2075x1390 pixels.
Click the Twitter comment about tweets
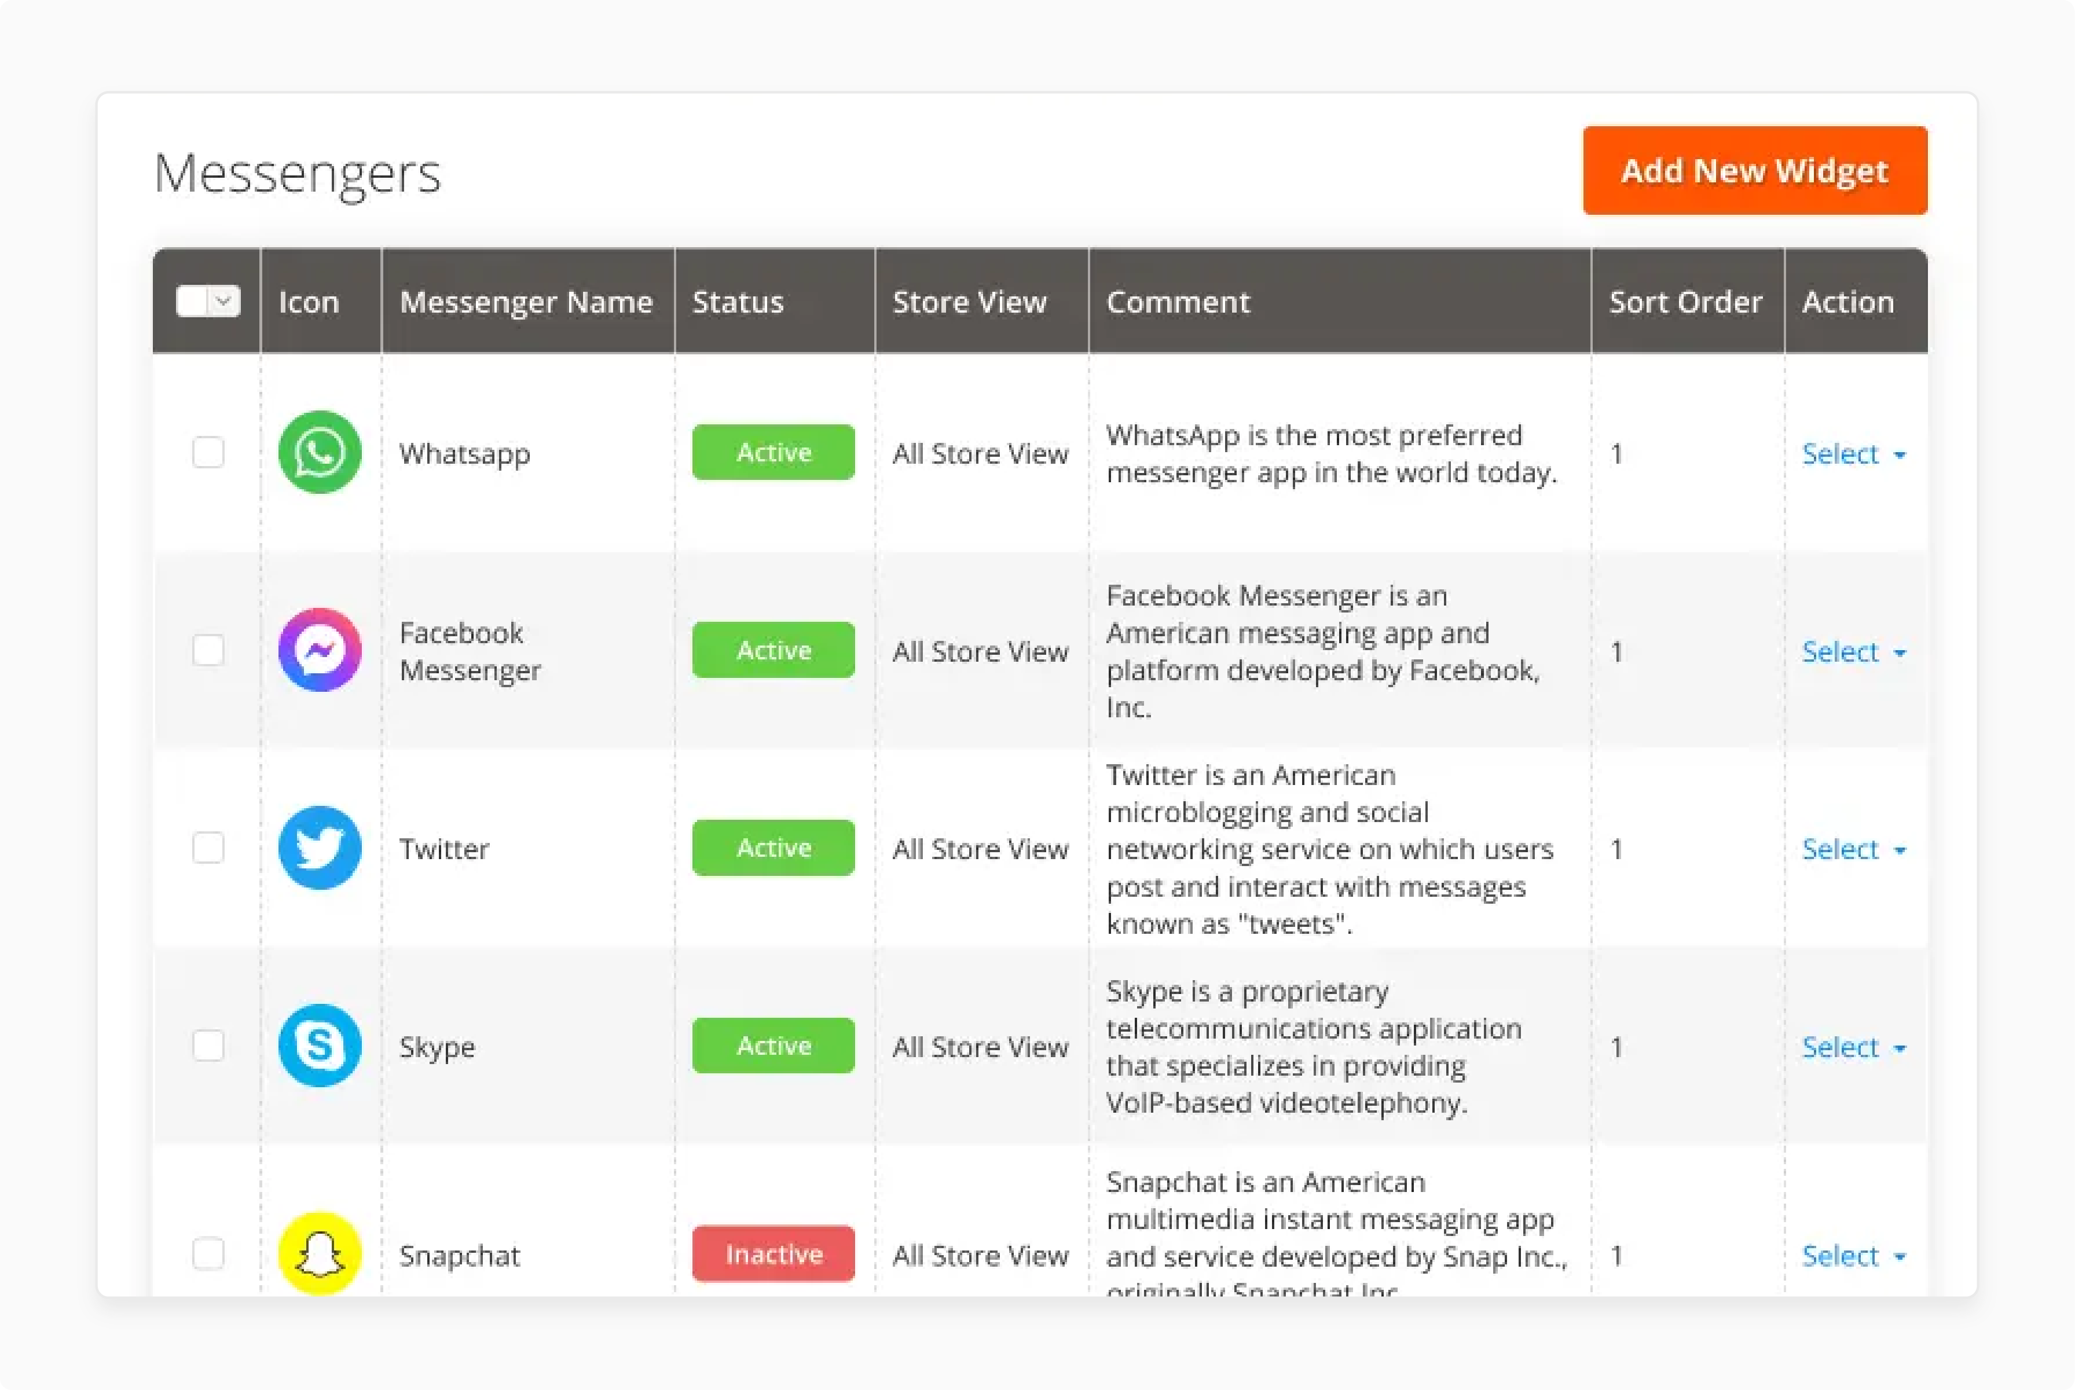(x=1329, y=849)
